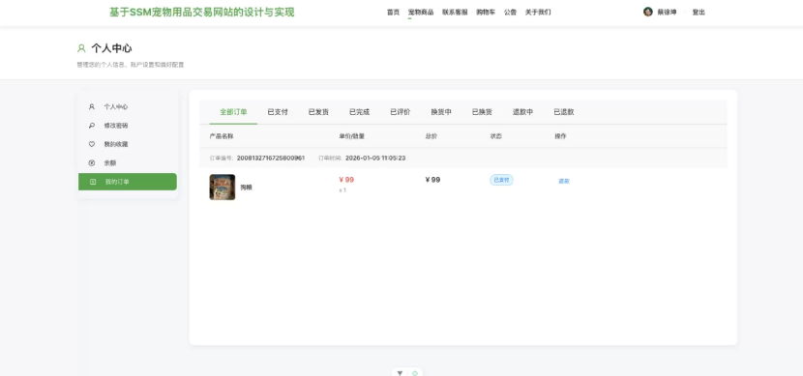Click order time 2026-01-05 11:05:23
Image resolution: width=803 pixels, height=376 pixels.
(x=375, y=159)
